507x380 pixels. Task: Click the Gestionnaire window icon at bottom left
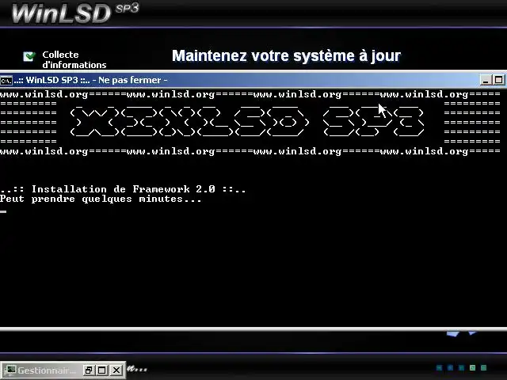pos(11,370)
